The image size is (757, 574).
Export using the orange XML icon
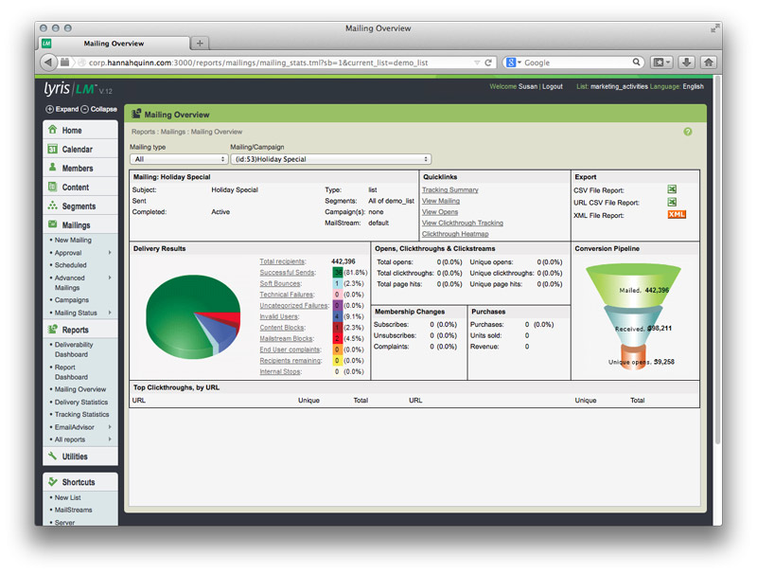(676, 215)
